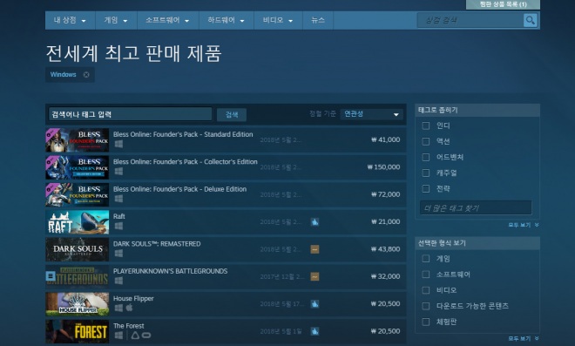The image size is (575, 346).
Task: Check the 다운로드 가능한 콘텐츠 checkbox
Action: (x=426, y=306)
